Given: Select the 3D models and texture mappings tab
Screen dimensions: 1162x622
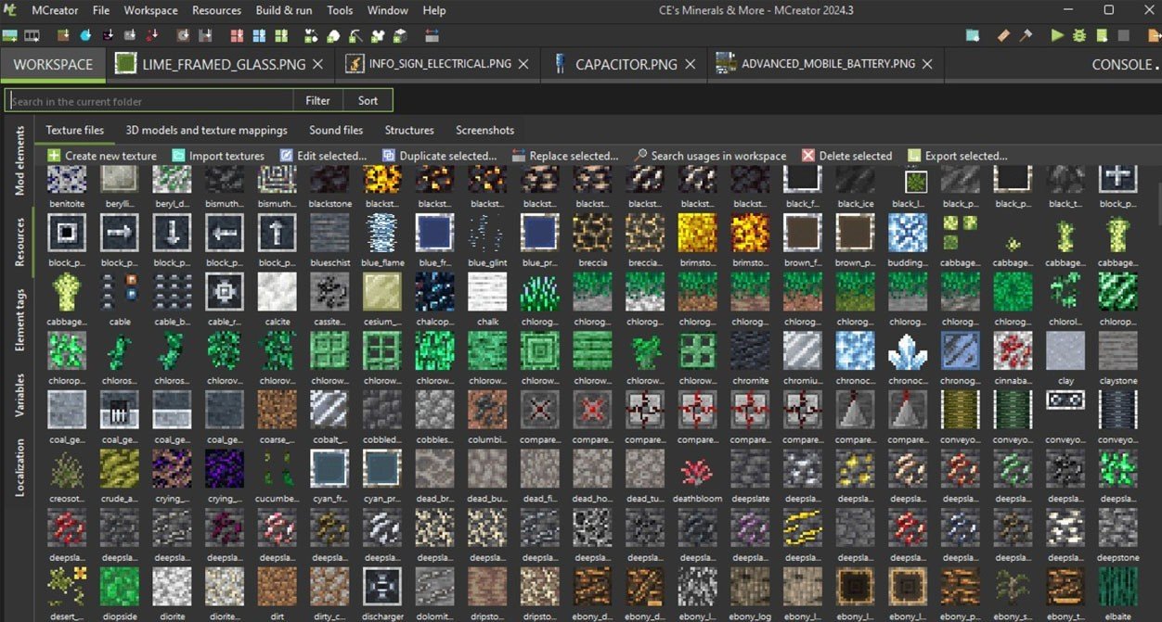Looking at the screenshot, I should (206, 130).
